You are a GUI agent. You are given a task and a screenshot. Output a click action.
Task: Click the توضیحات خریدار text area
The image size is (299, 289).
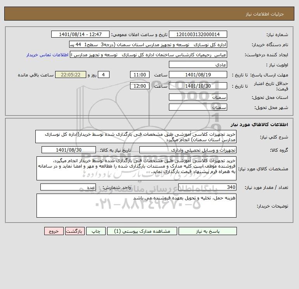136,206
